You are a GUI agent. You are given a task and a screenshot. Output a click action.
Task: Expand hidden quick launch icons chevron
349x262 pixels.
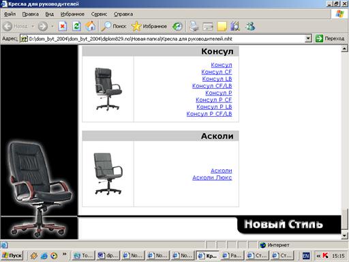(65, 254)
